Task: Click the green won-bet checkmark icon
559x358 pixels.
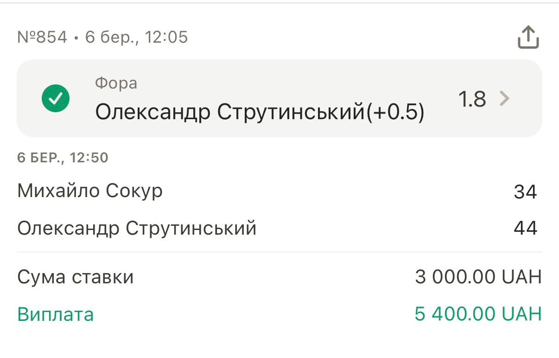Action: [56, 99]
